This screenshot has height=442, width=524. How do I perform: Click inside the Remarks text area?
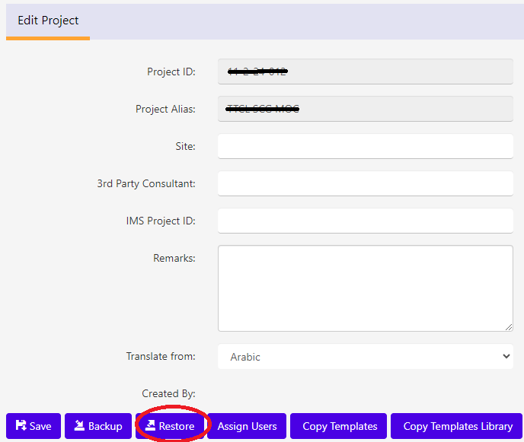pos(365,288)
